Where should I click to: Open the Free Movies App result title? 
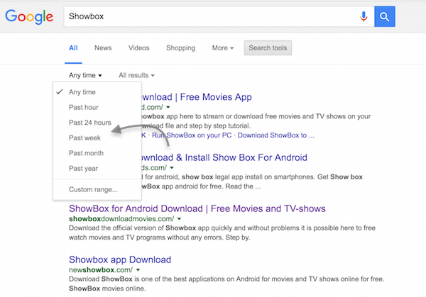pos(197,97)
